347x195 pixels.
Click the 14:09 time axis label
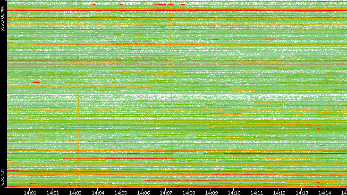tap(211, 193)
